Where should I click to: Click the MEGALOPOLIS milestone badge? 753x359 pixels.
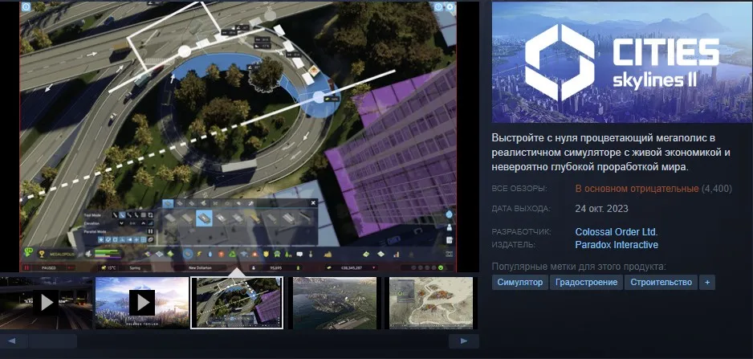click(x=57, y=254)
